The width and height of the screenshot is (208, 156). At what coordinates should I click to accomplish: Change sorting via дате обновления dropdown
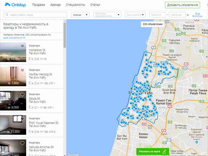pos(14,38)
